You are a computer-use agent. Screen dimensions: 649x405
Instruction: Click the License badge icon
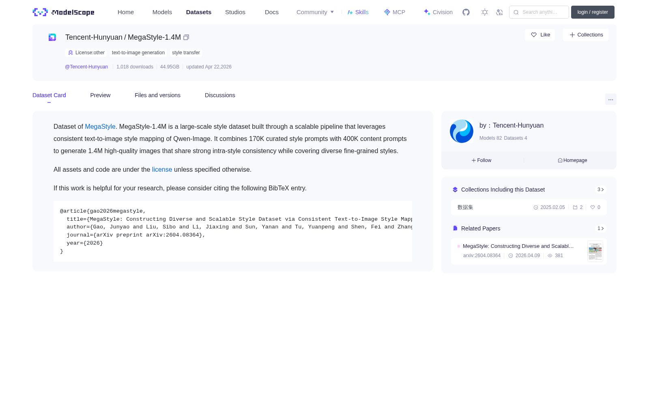[x=71, y=53]
